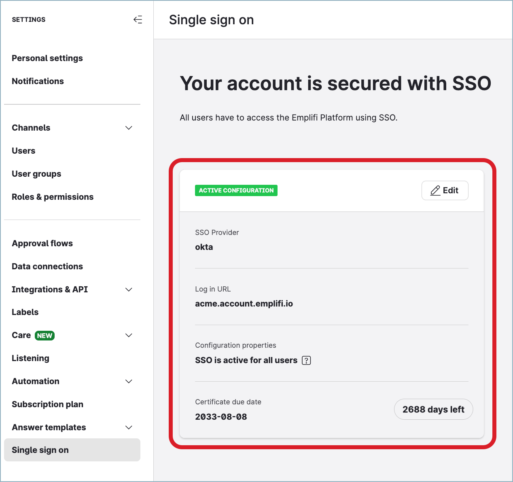Open the tooltip question mark icon
Screen dimensions: 513x482
[306, 360]
